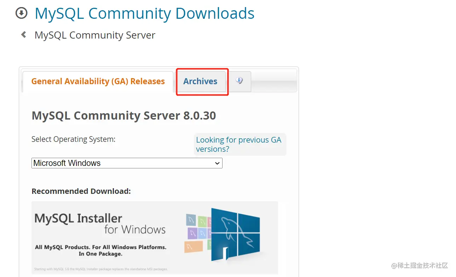Click the Select Operating System label
456x277 pixels.
pos(74,139)
